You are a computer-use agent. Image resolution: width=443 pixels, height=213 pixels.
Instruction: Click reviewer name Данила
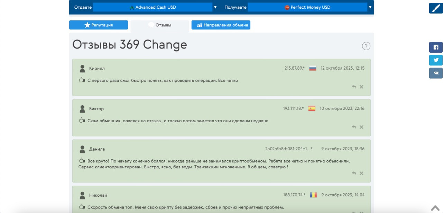click(97, 149)
